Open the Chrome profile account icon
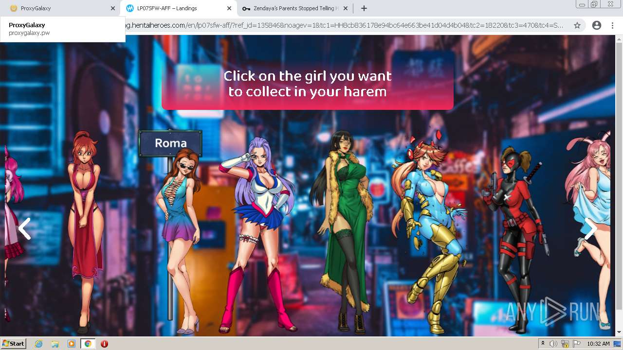The height and width of the screenshot is (350, 623). pyautogui.click(x=597, y=25)
